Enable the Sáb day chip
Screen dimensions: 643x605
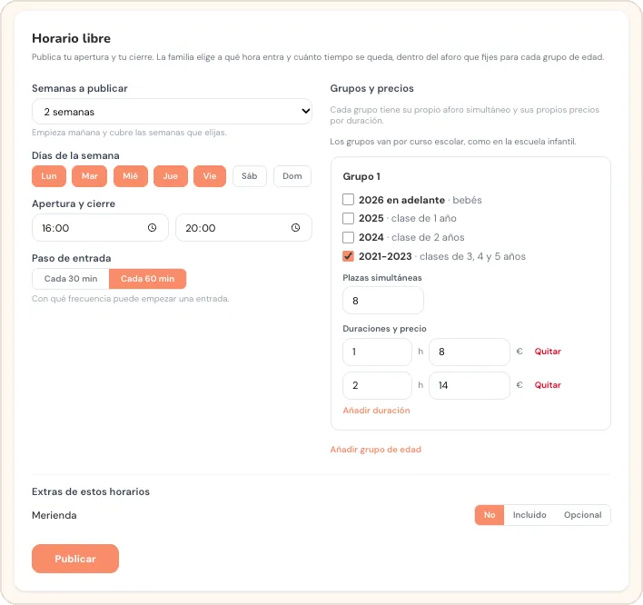click(x=250, y=176)
